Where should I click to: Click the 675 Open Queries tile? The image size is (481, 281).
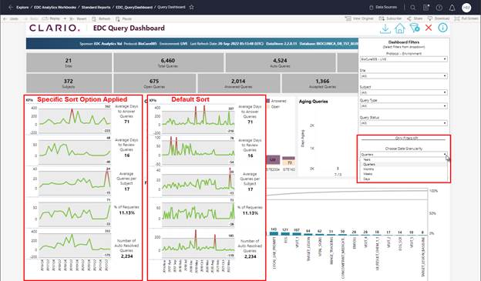[x=154, y=83]
